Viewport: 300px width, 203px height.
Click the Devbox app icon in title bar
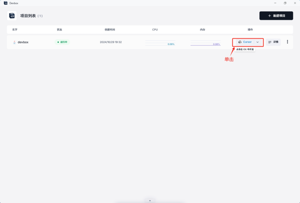coord(6,3)
